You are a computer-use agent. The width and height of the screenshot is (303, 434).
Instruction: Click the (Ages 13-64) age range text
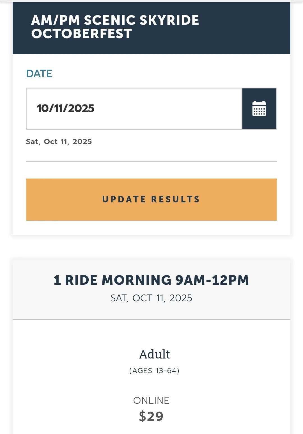tap(154, 371)
